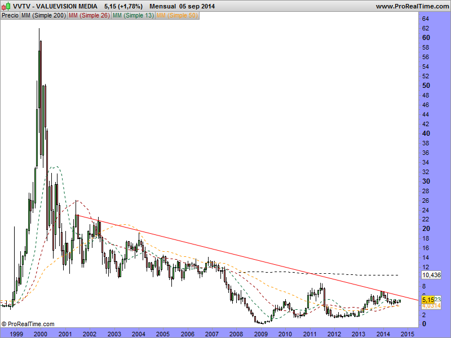Click the yellow 5,15 current price label

tap(428, 300)
